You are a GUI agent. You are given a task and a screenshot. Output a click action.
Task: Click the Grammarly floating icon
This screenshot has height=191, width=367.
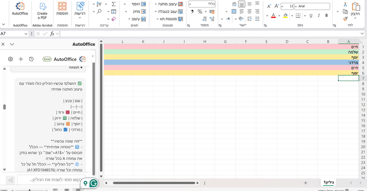point(94,183)
